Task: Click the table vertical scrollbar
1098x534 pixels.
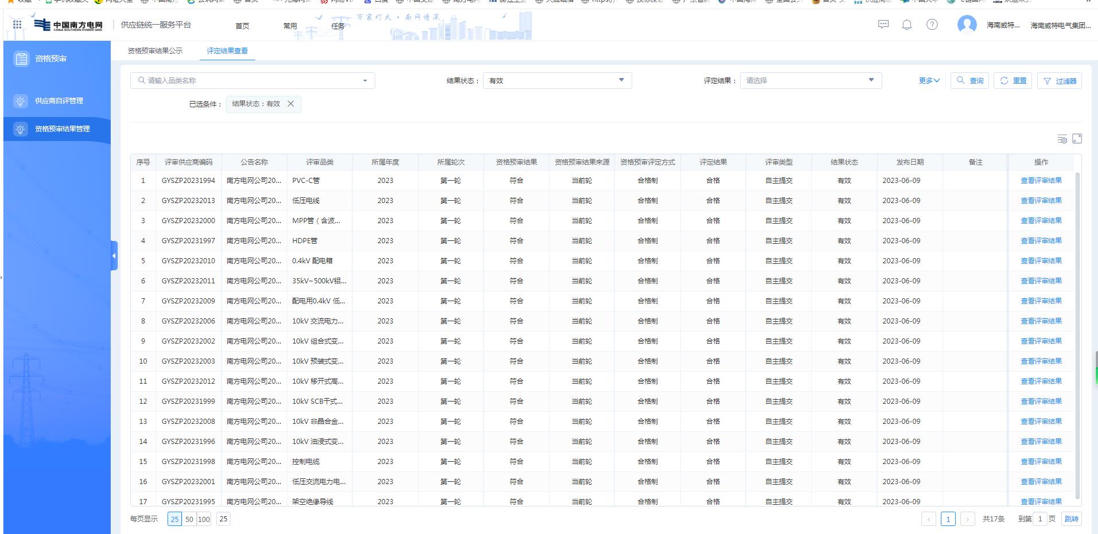Action: click(1077, 333)
